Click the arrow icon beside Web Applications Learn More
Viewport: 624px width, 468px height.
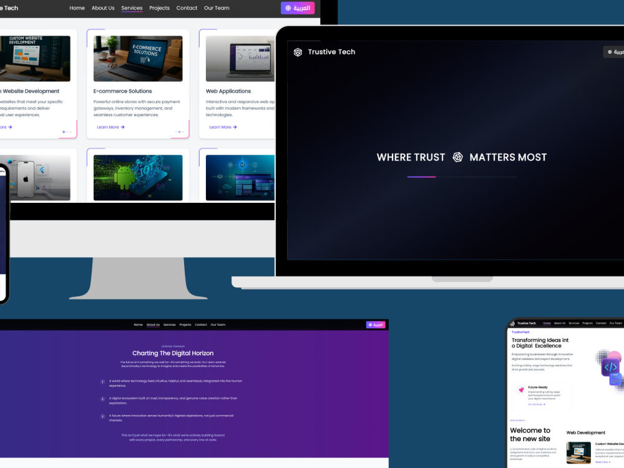tap(235, 127)
